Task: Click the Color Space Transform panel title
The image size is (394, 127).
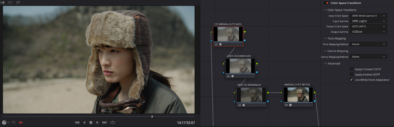Action: 346,3
